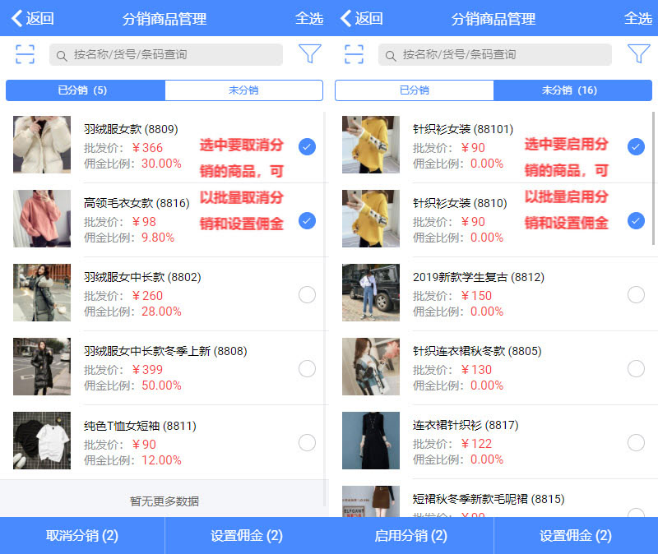The width and height of the screenshot is (658, 554).
Task: Tap the barcode scan icon in the right panel
Action: pyautogui.click(x=354, y=54)
